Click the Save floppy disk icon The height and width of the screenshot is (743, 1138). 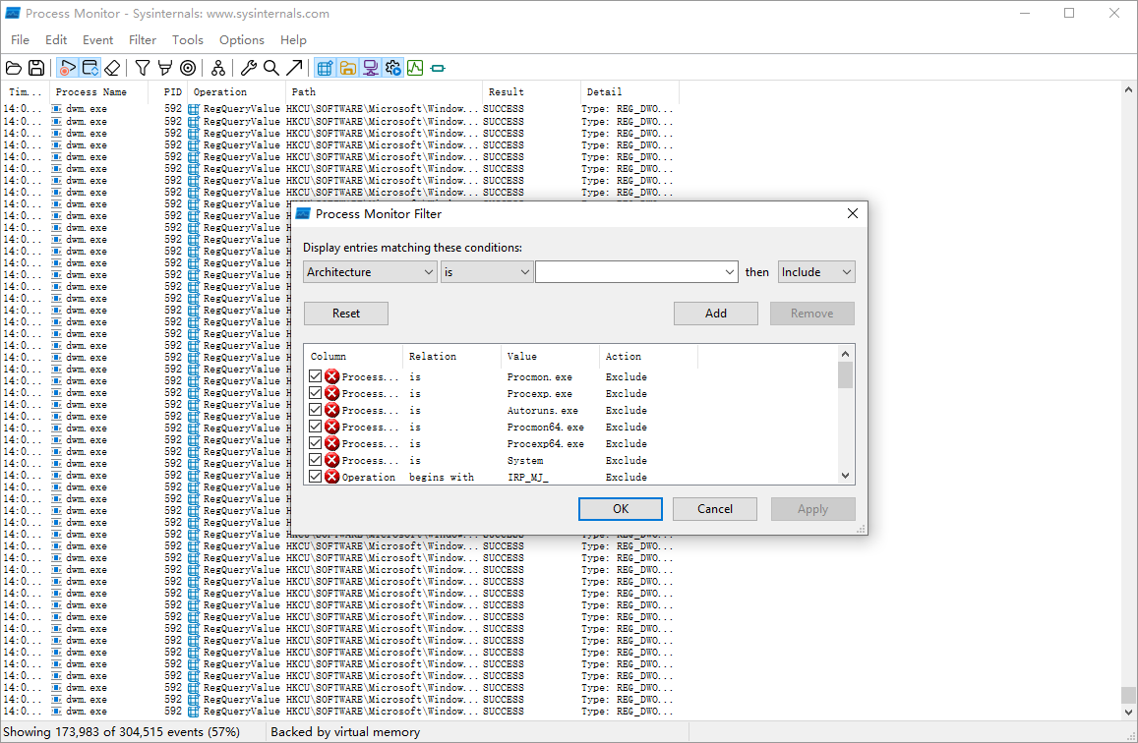[36, 68]
